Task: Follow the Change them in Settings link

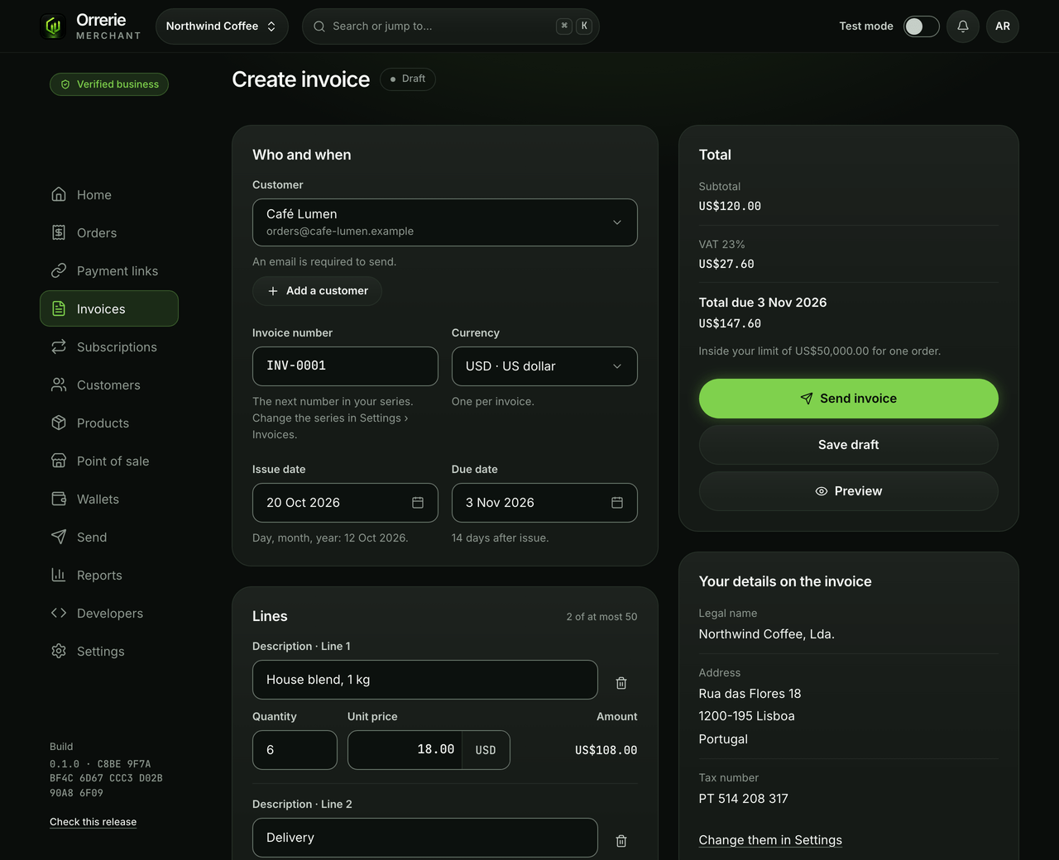Action: [x=770, y=840]
